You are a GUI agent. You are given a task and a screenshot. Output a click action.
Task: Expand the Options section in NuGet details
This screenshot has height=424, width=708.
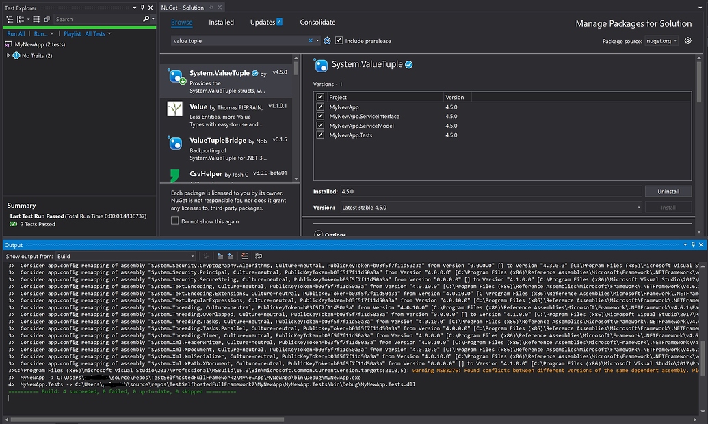click(318, 234)
